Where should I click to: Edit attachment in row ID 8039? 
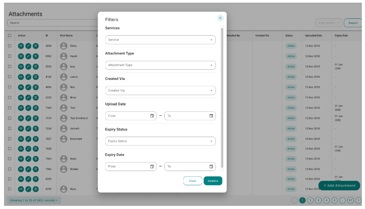pos(28,179)
